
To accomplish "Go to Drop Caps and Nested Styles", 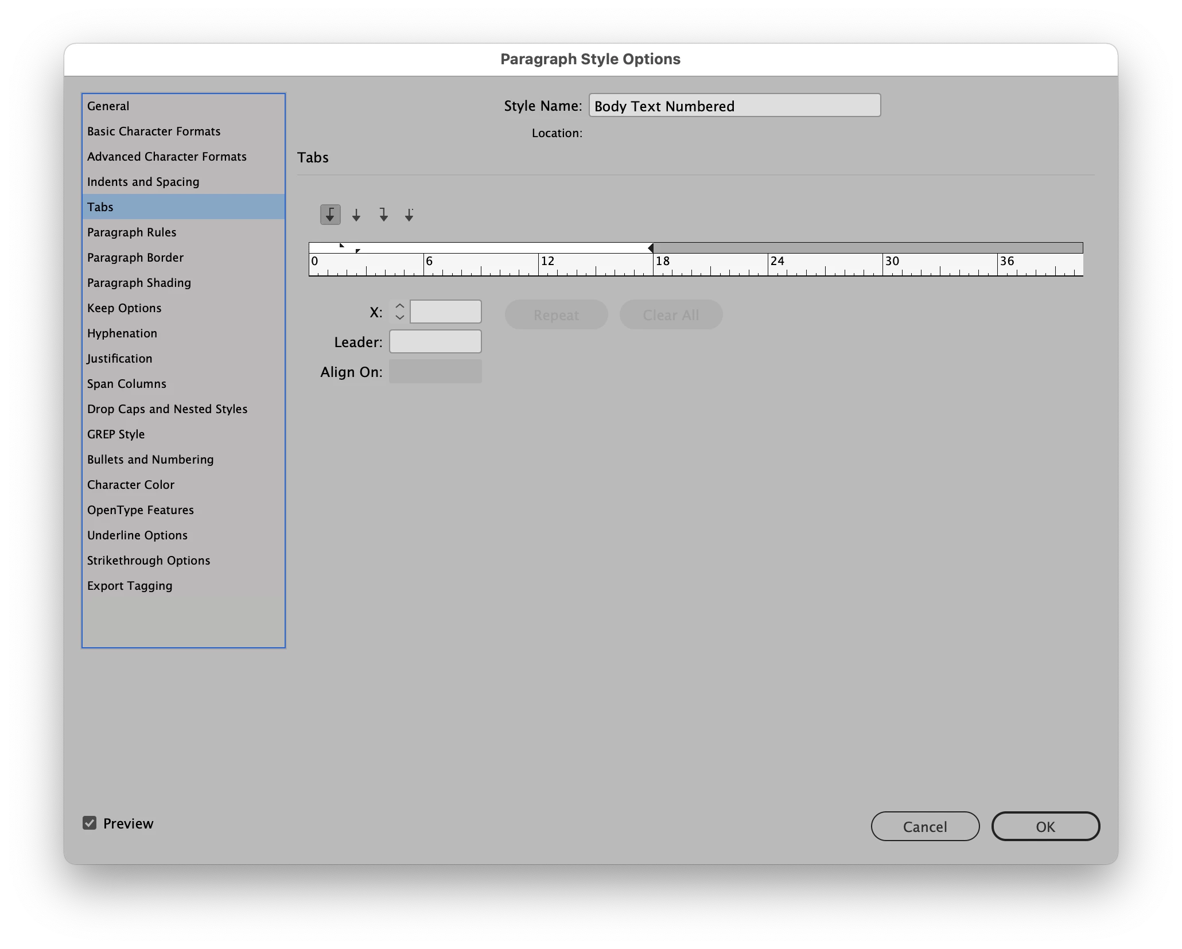I will (x=167, y=409).
